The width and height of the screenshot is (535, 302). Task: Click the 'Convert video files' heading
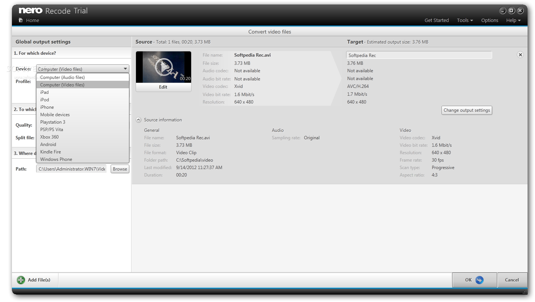point(270,32)
